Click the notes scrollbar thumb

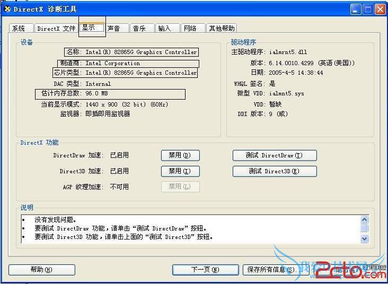365,228
